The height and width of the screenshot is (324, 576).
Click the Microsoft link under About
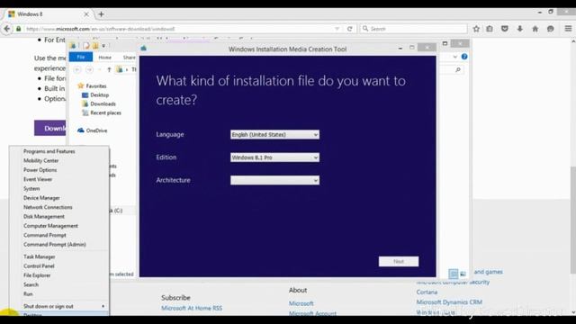[x=301, y=303]
